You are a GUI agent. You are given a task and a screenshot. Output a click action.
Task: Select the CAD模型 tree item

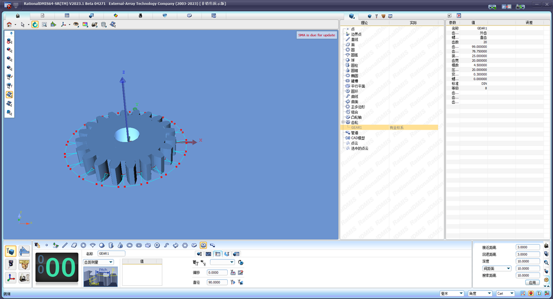(x=358, y=138)
